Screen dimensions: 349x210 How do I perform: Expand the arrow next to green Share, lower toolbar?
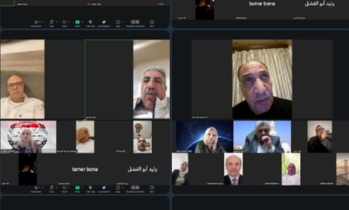click(81, 188)
